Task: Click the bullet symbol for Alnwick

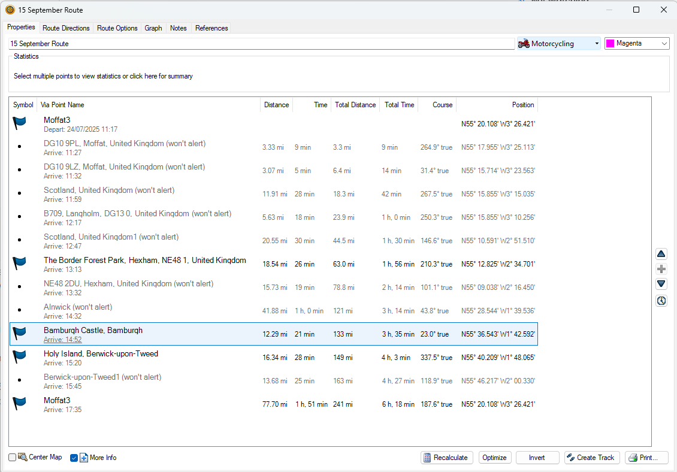Action: (x=19, y=310)
